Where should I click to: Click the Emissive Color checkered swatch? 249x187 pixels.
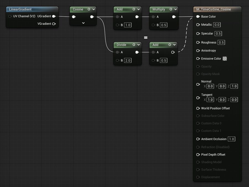(225, 58)
